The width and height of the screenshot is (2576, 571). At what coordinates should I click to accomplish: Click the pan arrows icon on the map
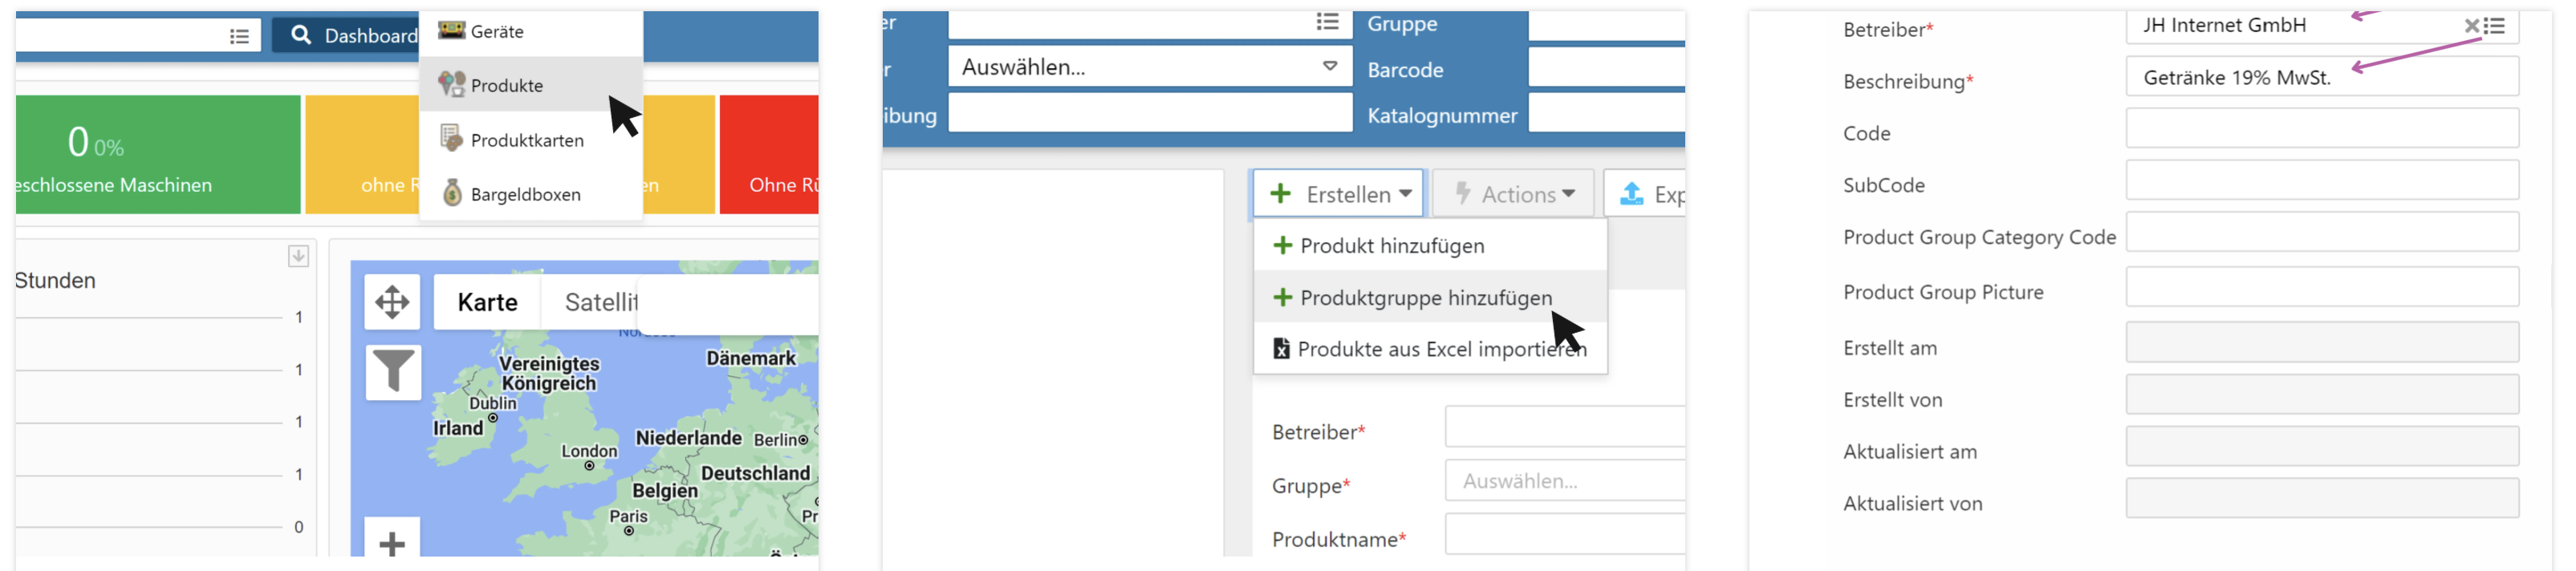[392, 302]
